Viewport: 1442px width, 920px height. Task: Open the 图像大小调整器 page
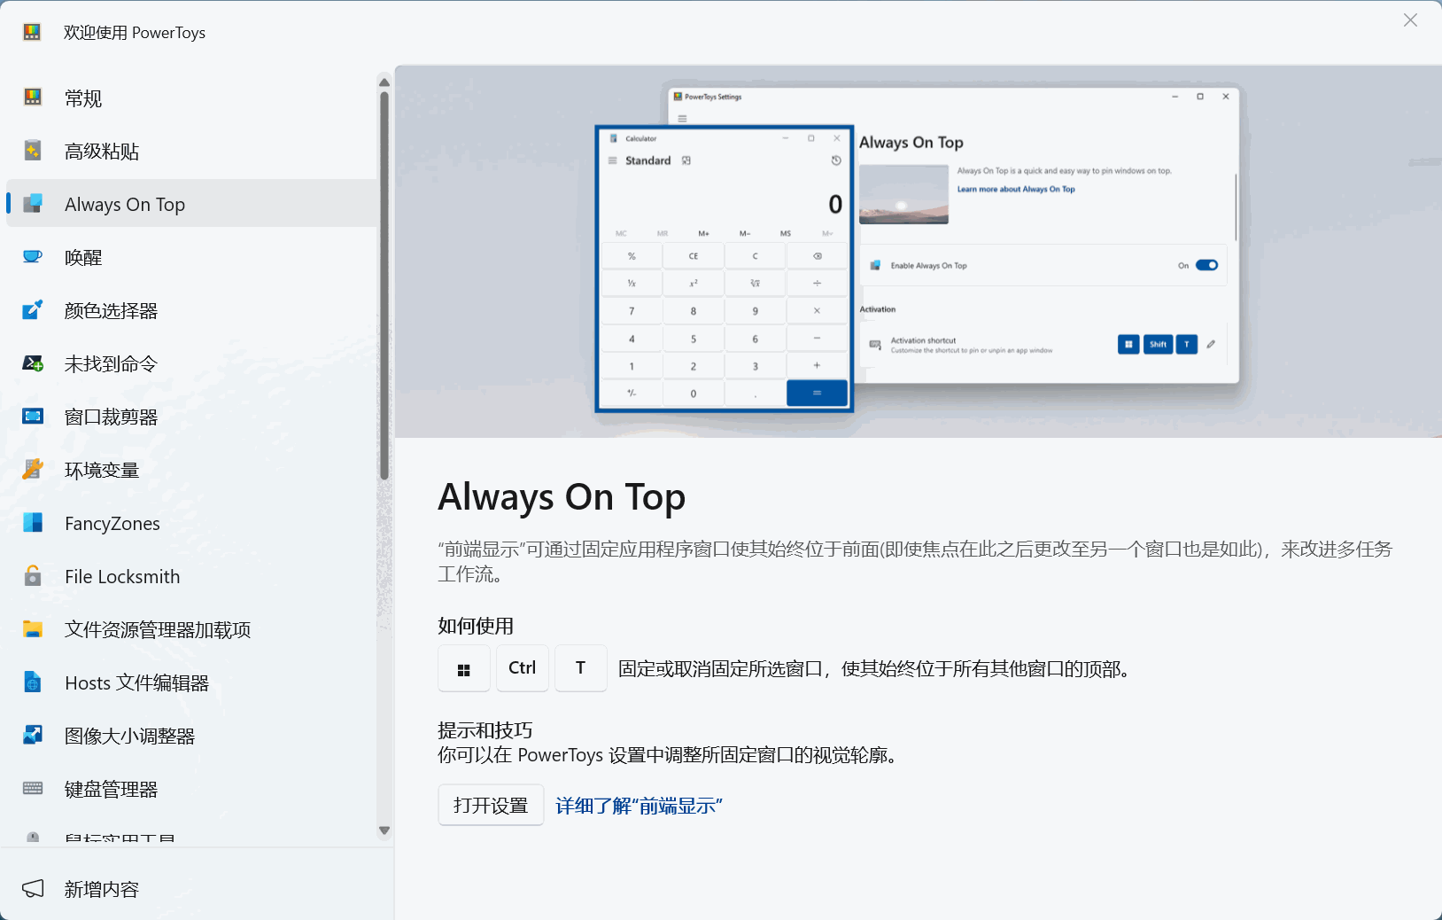click(191, 736)
